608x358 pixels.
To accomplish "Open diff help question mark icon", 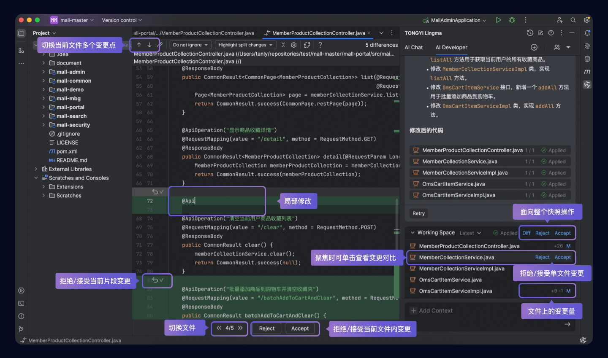I will click(320, 45).
